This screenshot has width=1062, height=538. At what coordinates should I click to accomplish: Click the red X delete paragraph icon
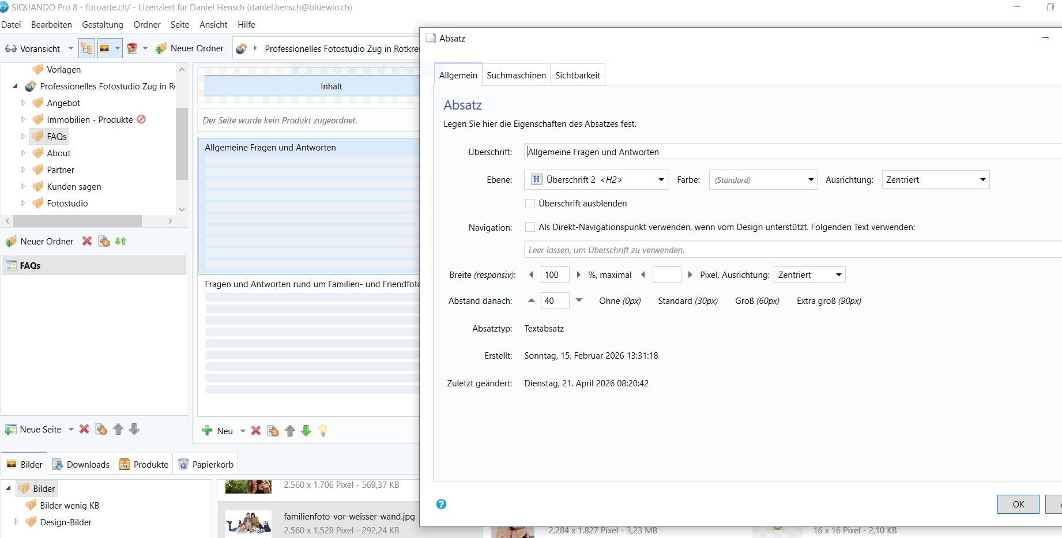(x=256, y=431)
